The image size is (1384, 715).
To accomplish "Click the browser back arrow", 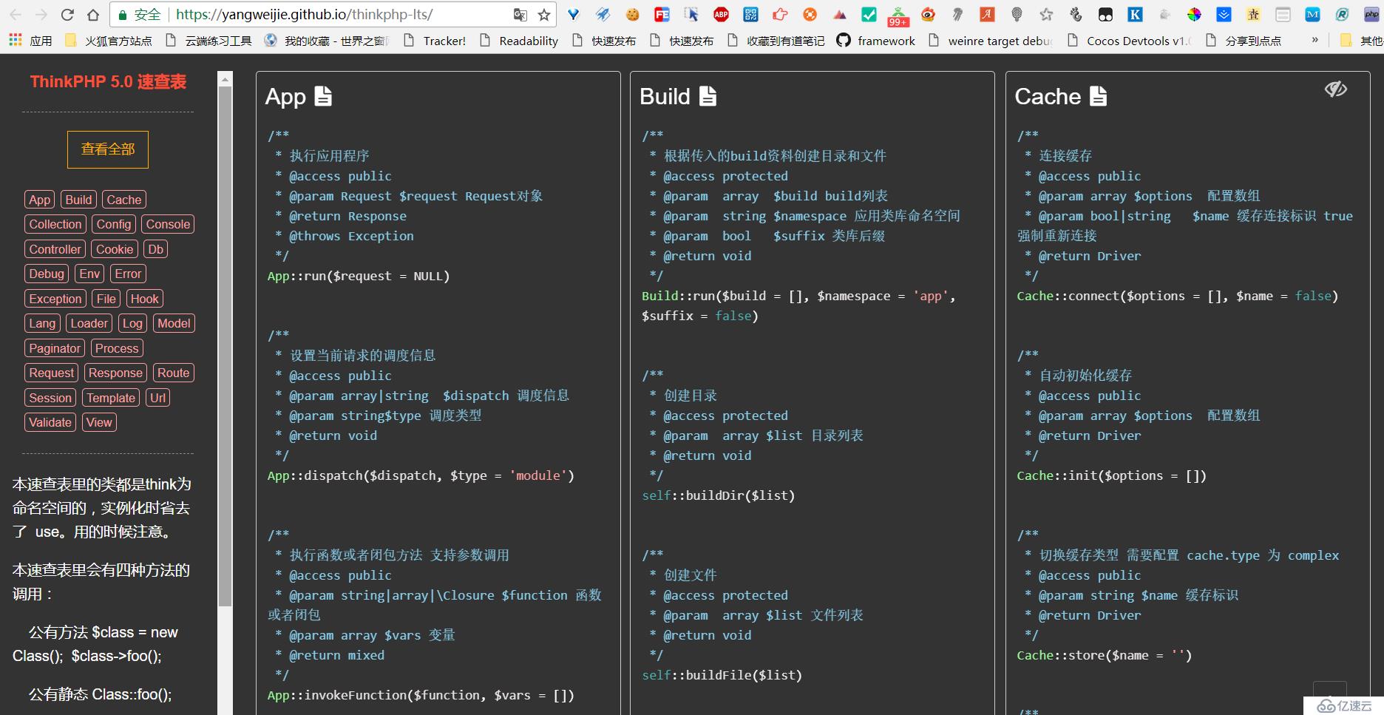I will 16,15.
